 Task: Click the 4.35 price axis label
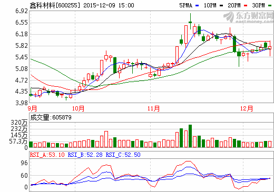coord(22,92)
